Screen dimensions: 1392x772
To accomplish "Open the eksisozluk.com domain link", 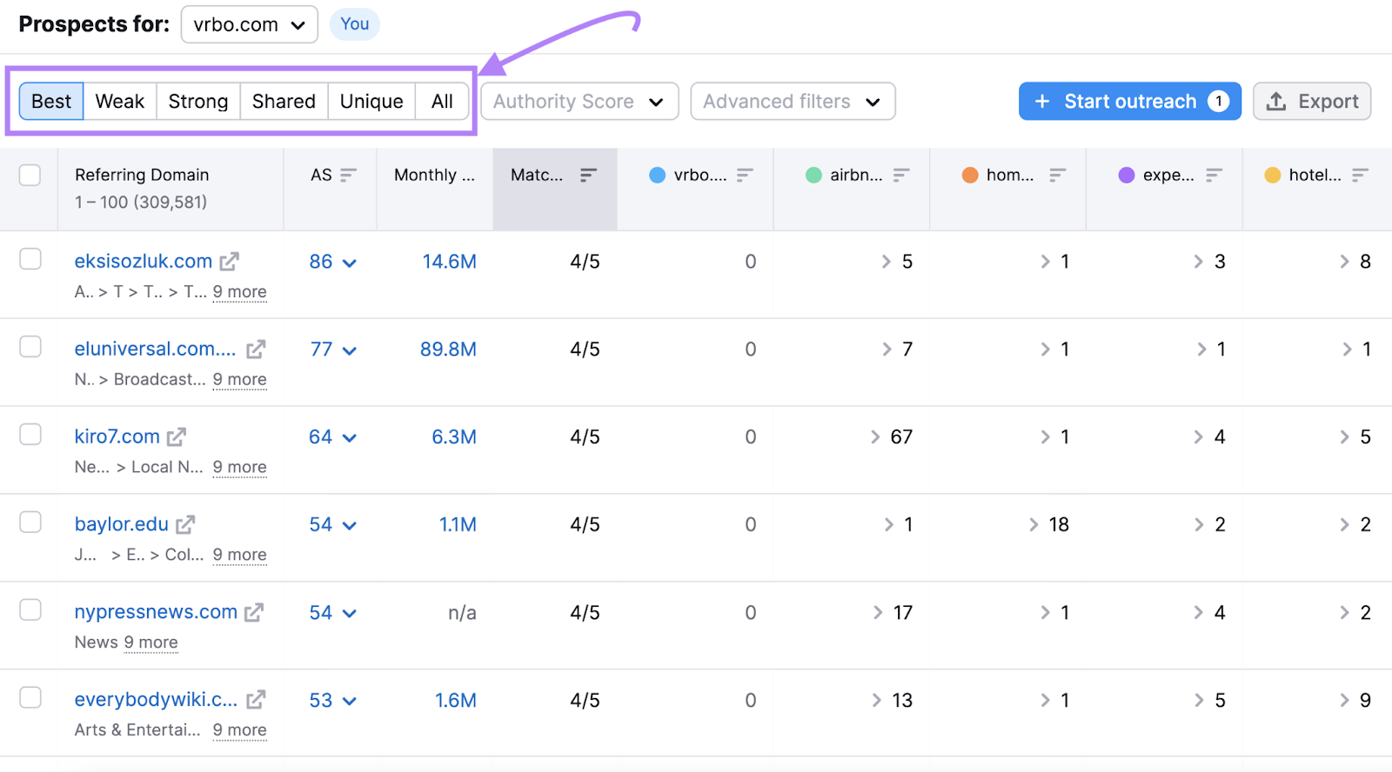I will point(144,262).
